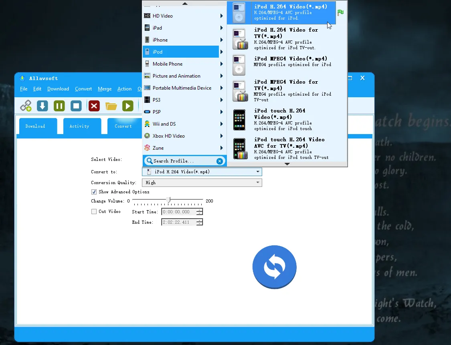Close the Allavsoft window
The image size is (451, 345).
362,78
